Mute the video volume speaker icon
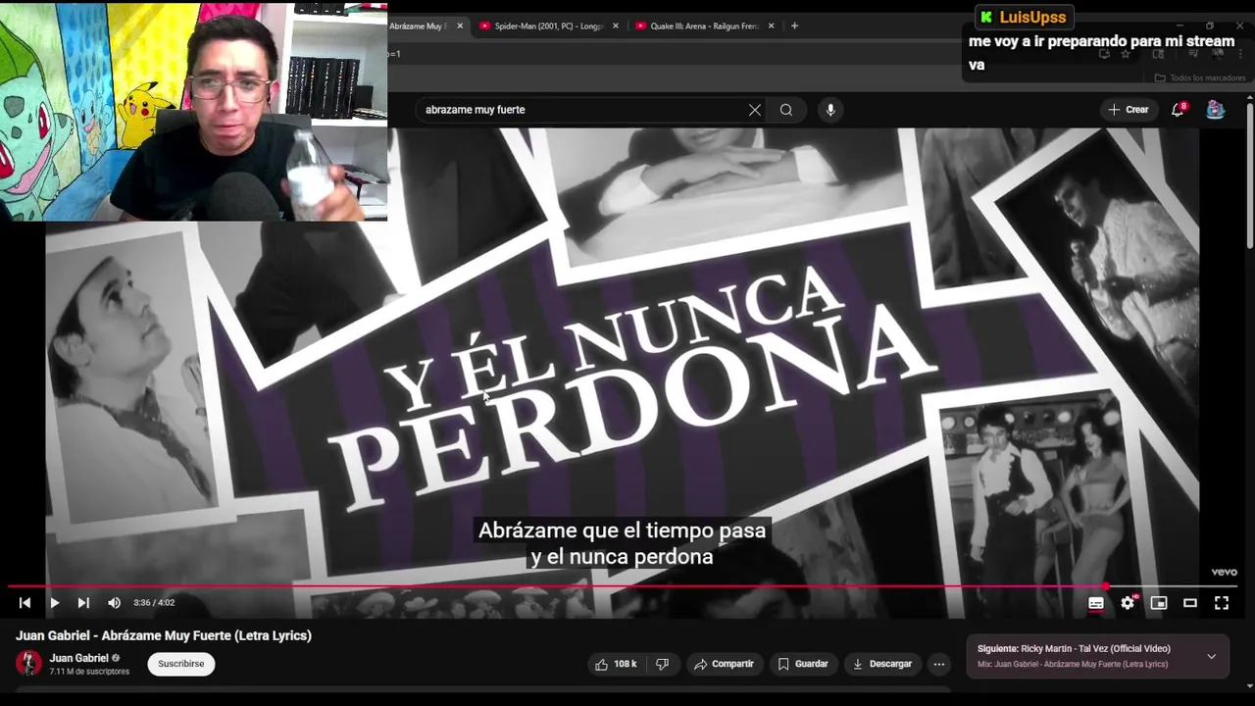Image resolution: width=1255 pixels, height=706 pixels. pos(114,603)
